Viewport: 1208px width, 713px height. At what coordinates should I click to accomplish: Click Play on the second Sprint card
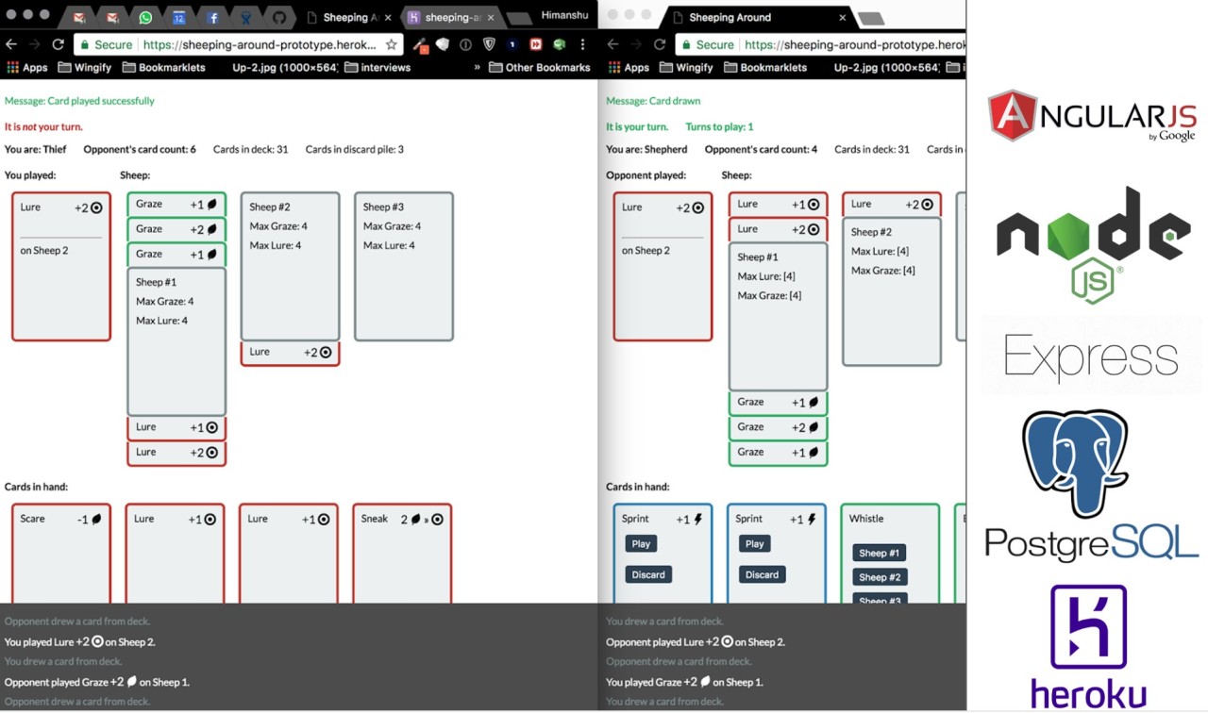click(x=755, y=543)
